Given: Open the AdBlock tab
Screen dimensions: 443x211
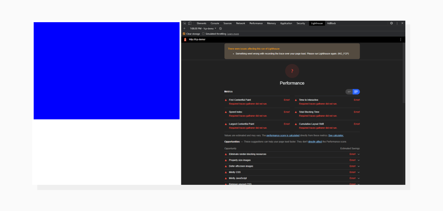Looking at the screenshot, I should click(332, 23).
